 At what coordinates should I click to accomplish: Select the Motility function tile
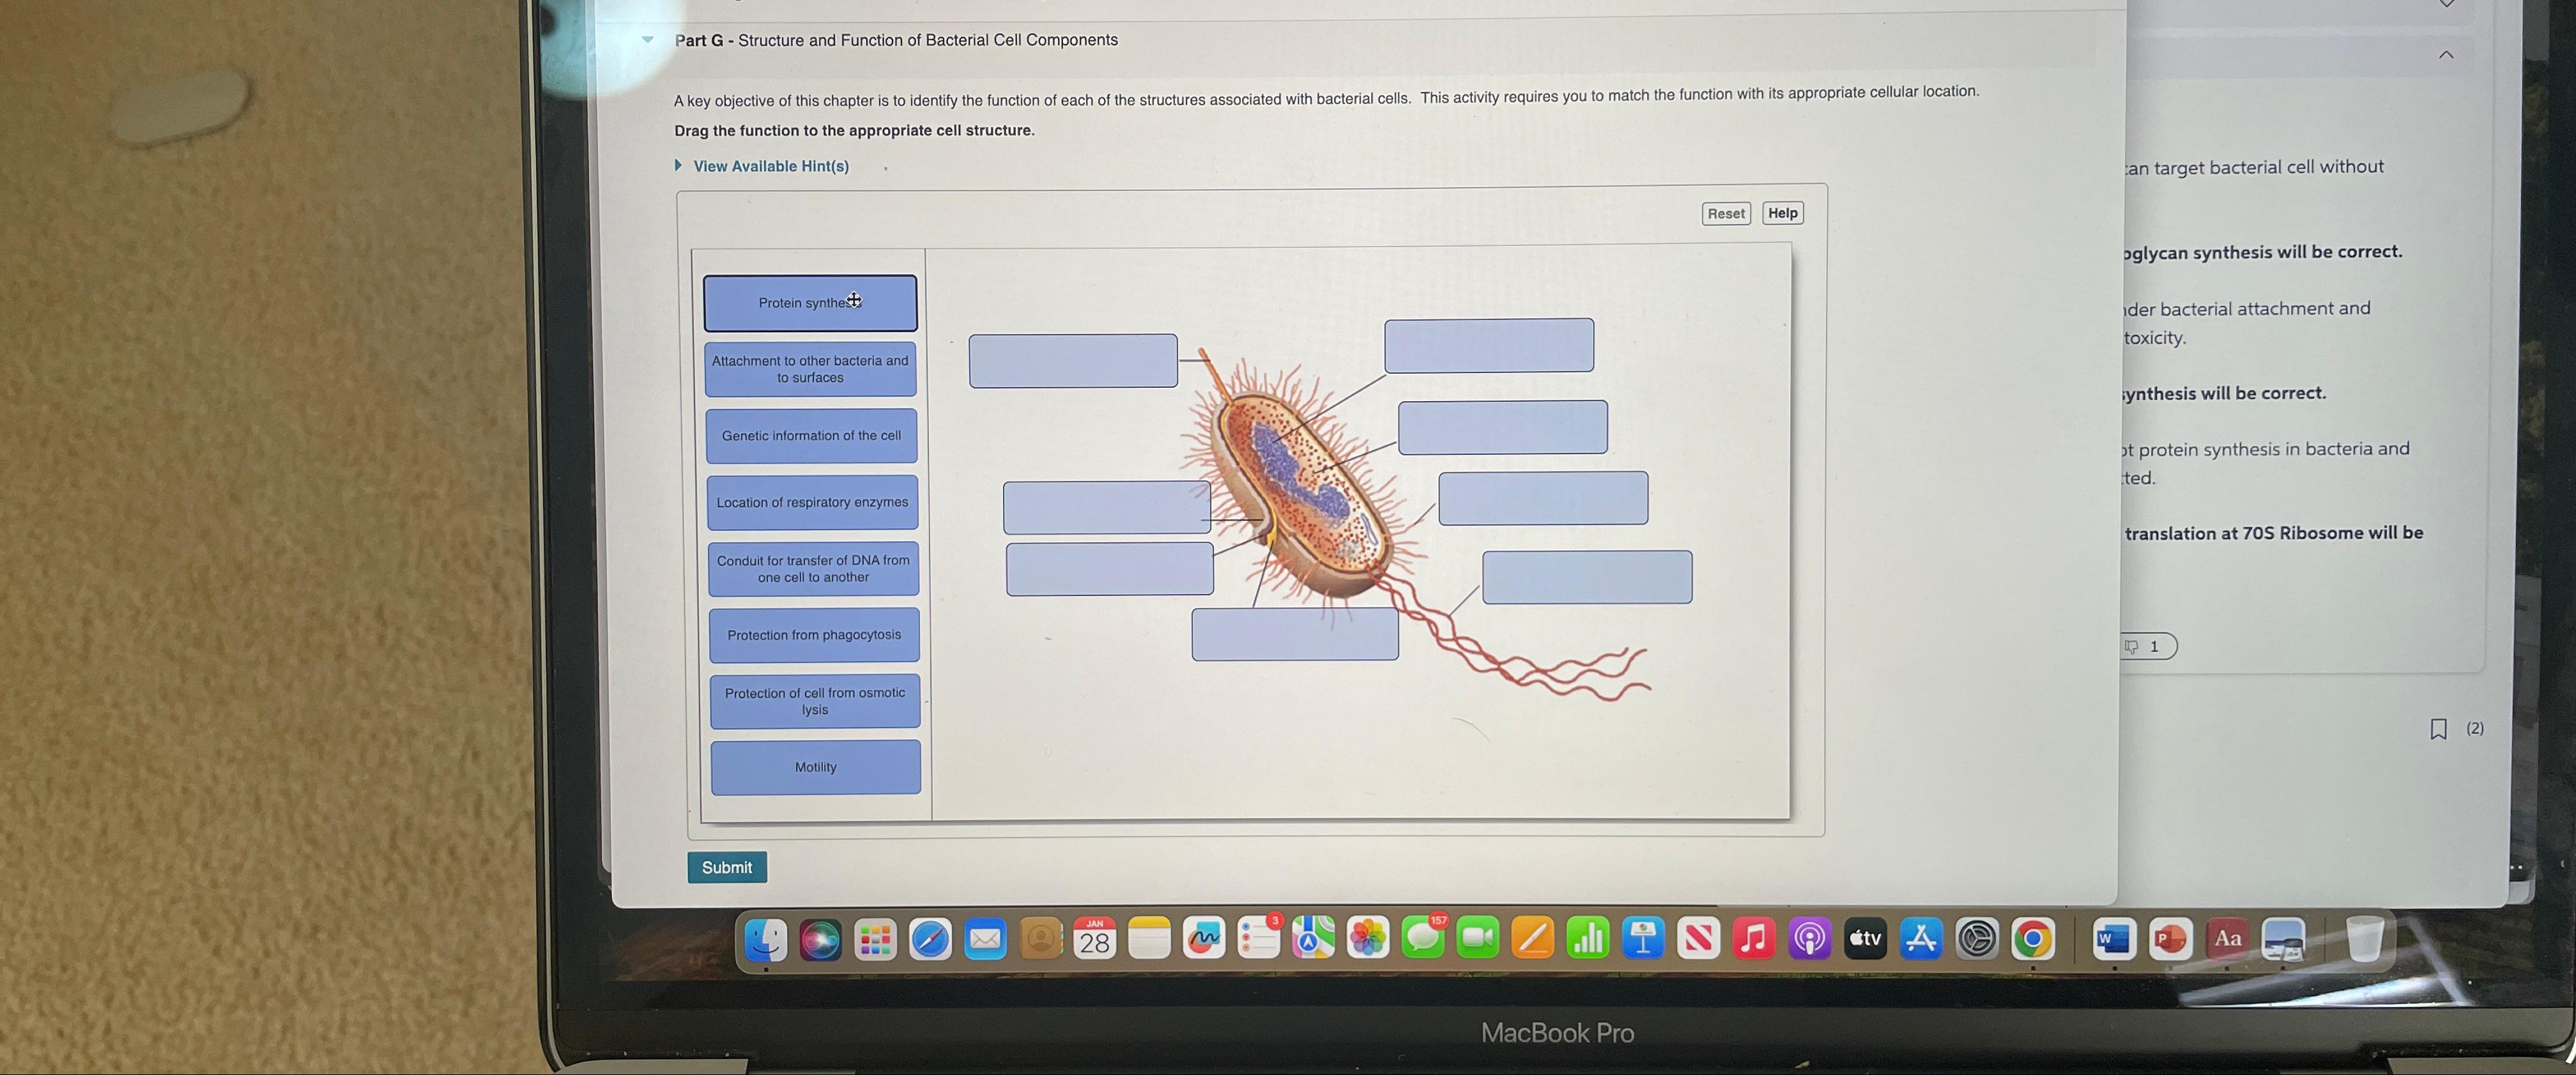click(815, 767)
